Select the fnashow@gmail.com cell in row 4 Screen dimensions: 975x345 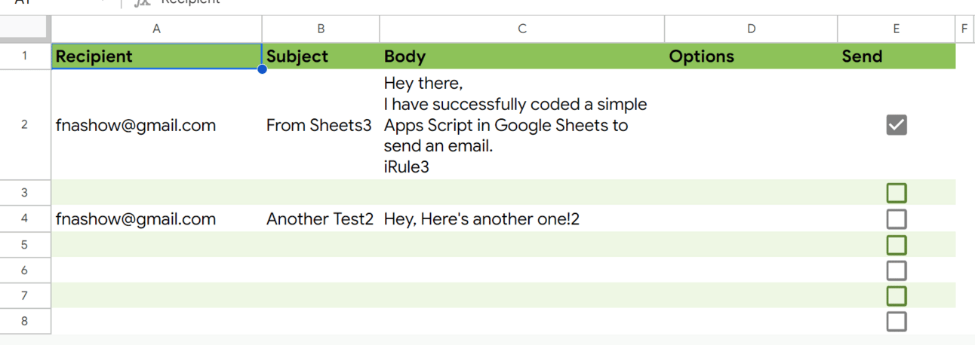click(x=156, y=219)
